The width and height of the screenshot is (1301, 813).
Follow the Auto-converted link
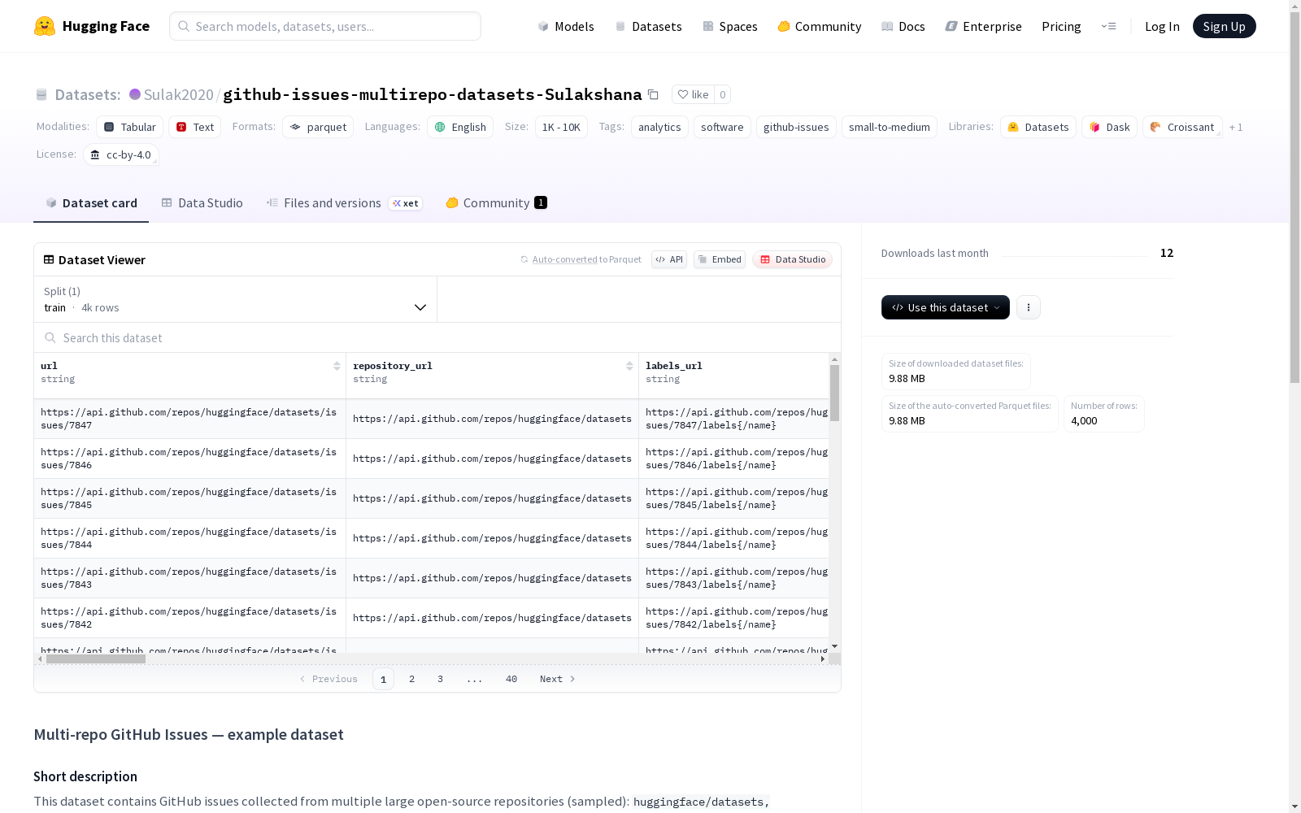pyautogui.click(x=564, y=259)
